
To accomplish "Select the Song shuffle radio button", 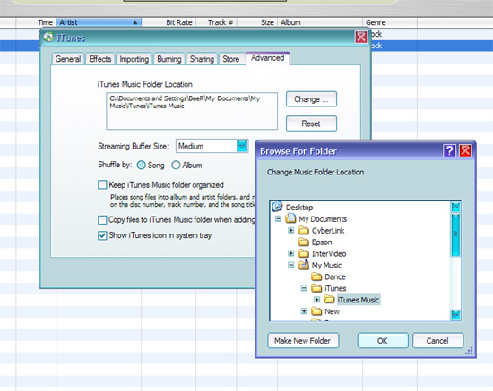I will pyautogui.click(x=141, y=165).
